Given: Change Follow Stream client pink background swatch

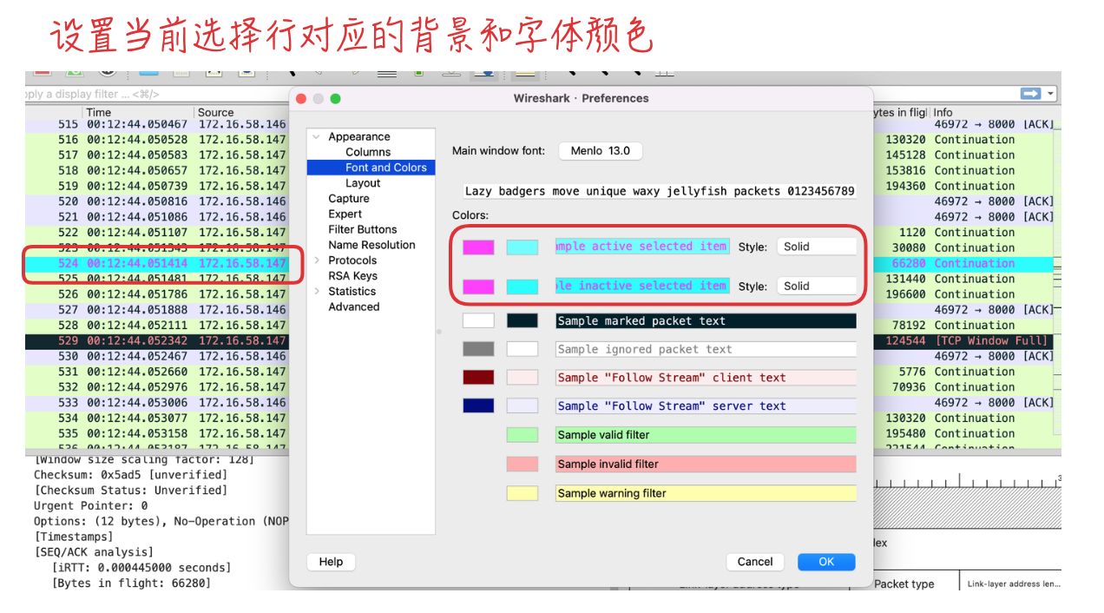Looking at the screenshot, I should click(x=522, y=378).
